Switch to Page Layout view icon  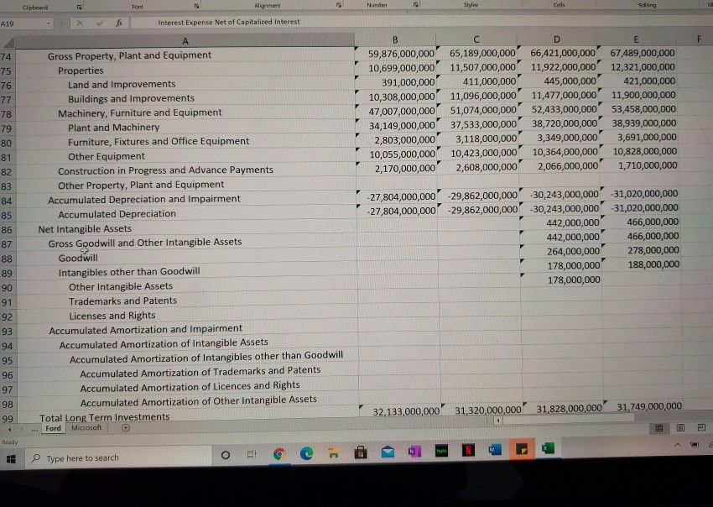(x=680, y=427)
